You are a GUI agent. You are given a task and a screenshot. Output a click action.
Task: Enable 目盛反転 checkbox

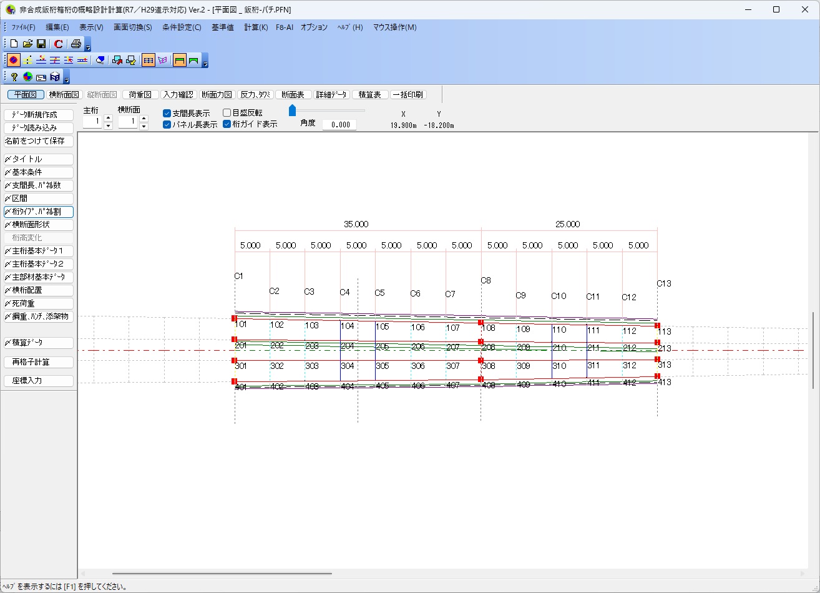coord(227,113)
